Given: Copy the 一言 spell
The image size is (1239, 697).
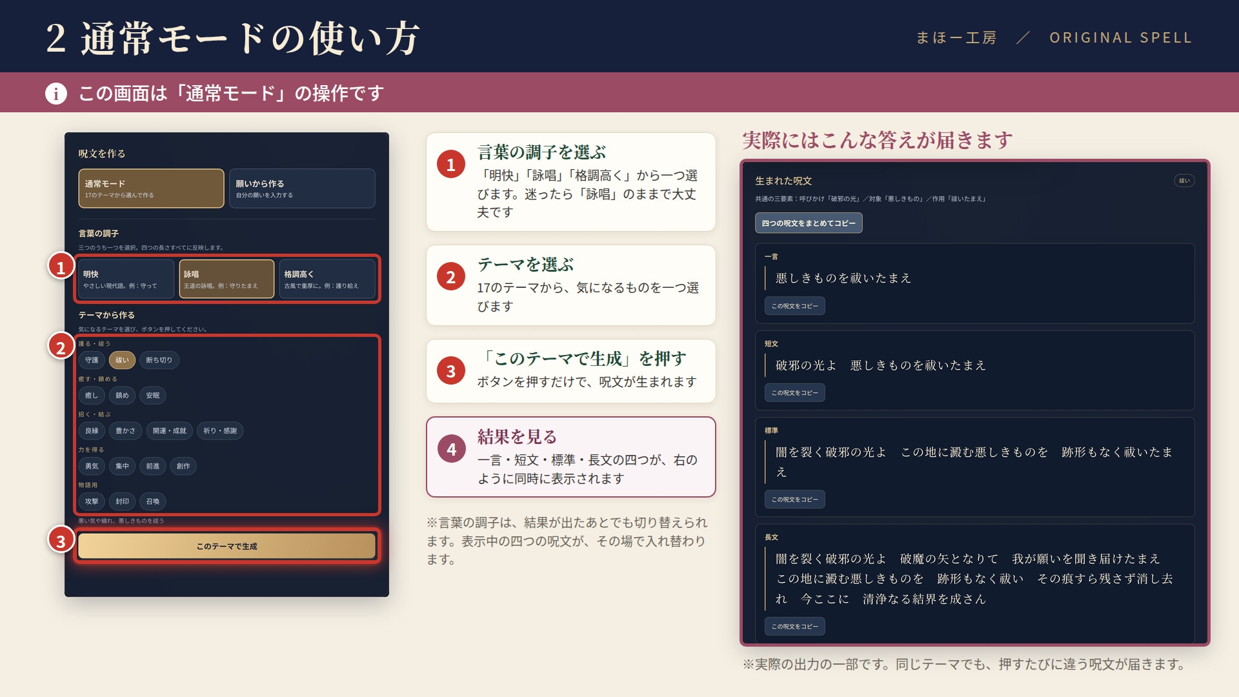Looking at the screenshot, I should (795, 306).
